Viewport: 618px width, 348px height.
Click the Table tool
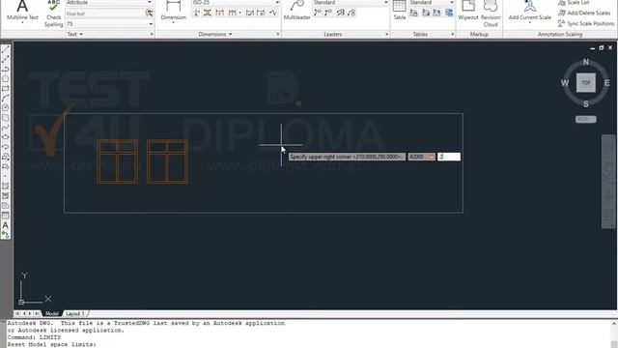coord(399,11)
